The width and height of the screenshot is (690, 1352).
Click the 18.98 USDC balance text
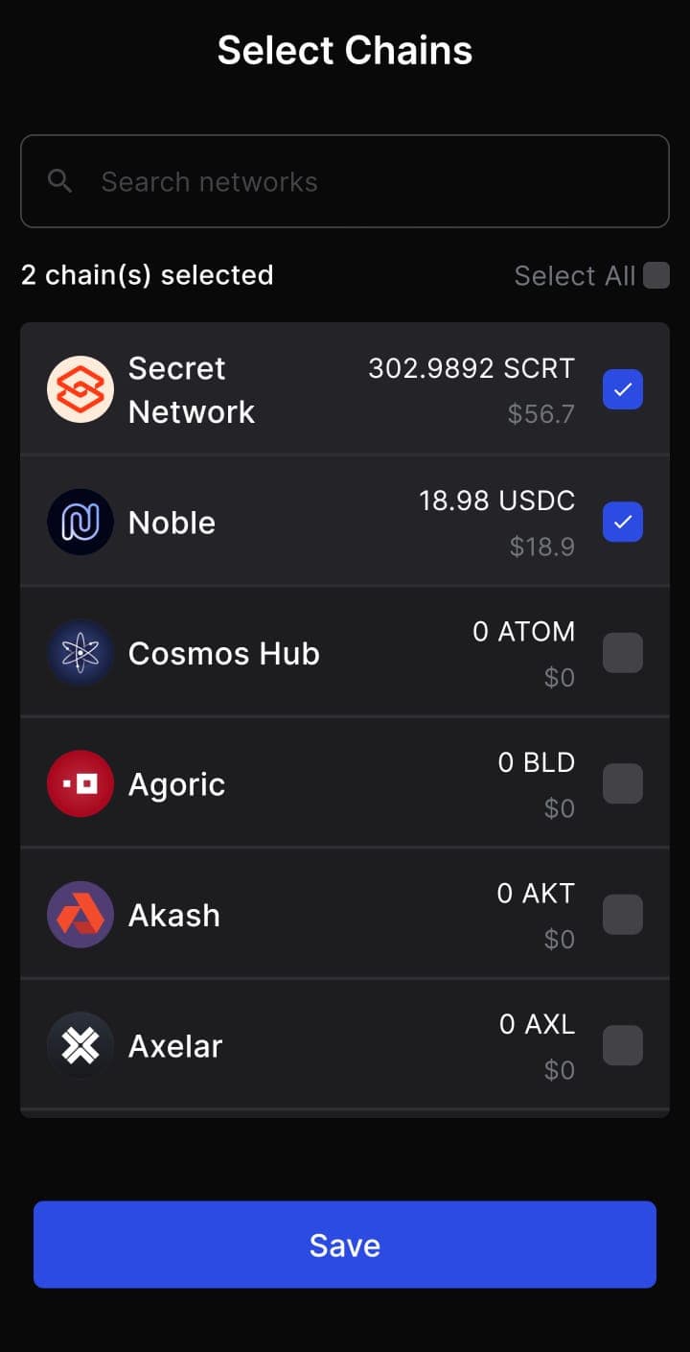[496, 501]
